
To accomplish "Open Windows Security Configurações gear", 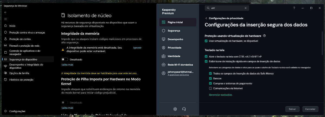I will tap(5, 111).
